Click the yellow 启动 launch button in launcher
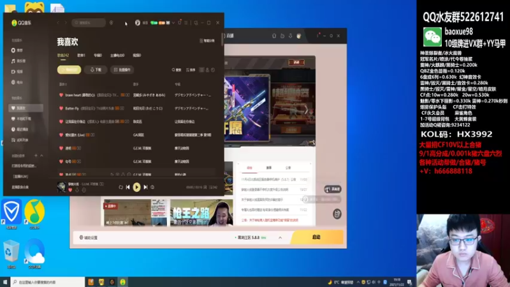 click(x=316, y=237)
